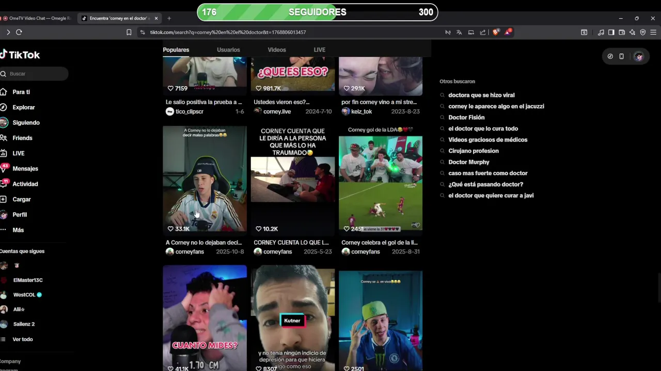This screenshot has width=661, height=371.
Task: Click the TikTok coins icon near avatar
Action: point(610,57)
